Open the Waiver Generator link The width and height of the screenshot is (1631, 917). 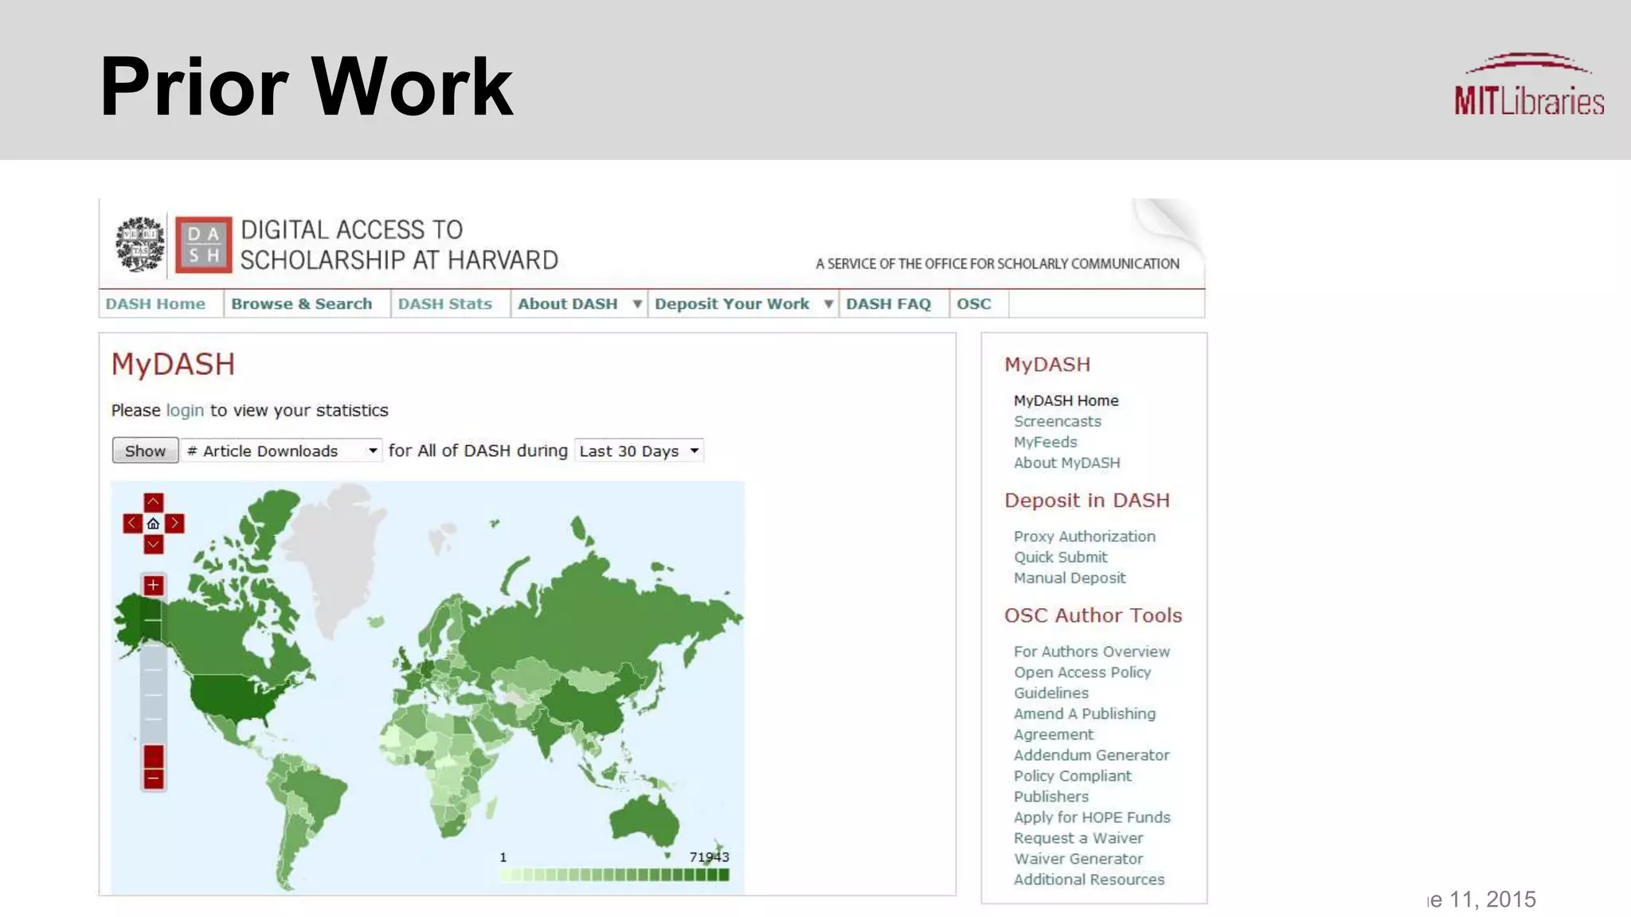[1078, 858]
